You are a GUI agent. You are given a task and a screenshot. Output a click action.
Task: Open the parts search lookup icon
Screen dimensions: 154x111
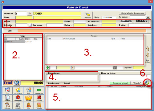pos(72,68)
